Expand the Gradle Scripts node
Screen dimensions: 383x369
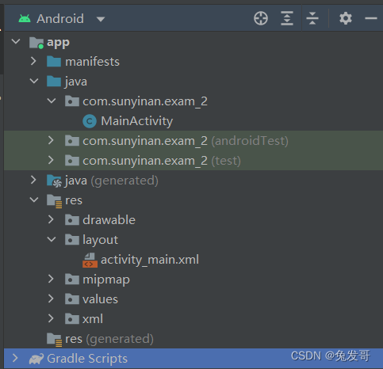(x=15, y=358)
